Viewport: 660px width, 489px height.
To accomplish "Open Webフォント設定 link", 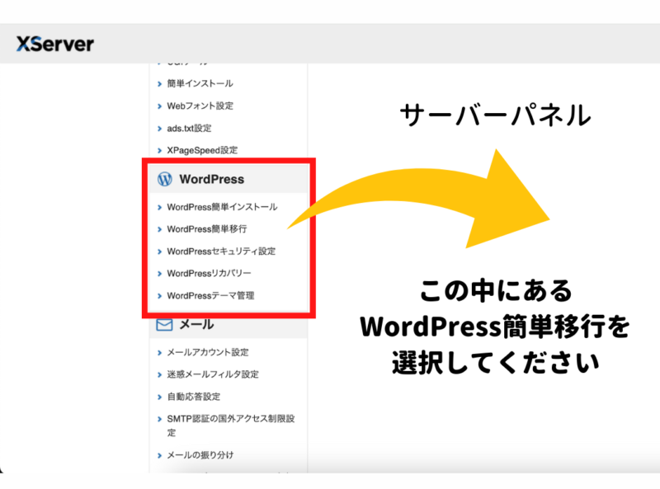I will [200, 106].
